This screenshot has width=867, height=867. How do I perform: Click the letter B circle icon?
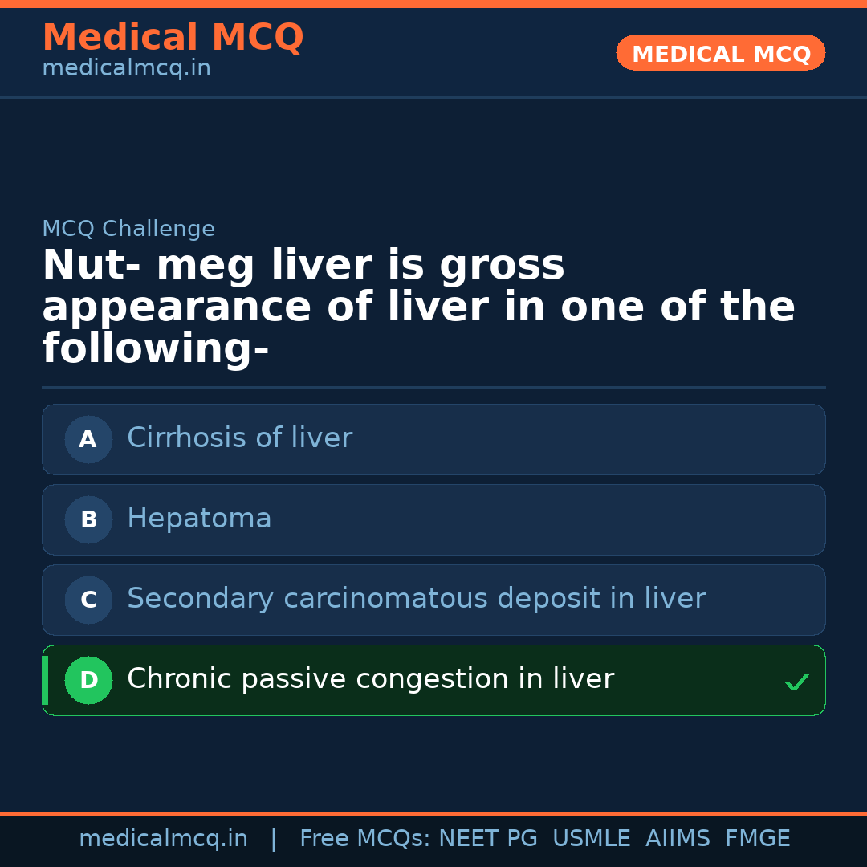point(88,519)
